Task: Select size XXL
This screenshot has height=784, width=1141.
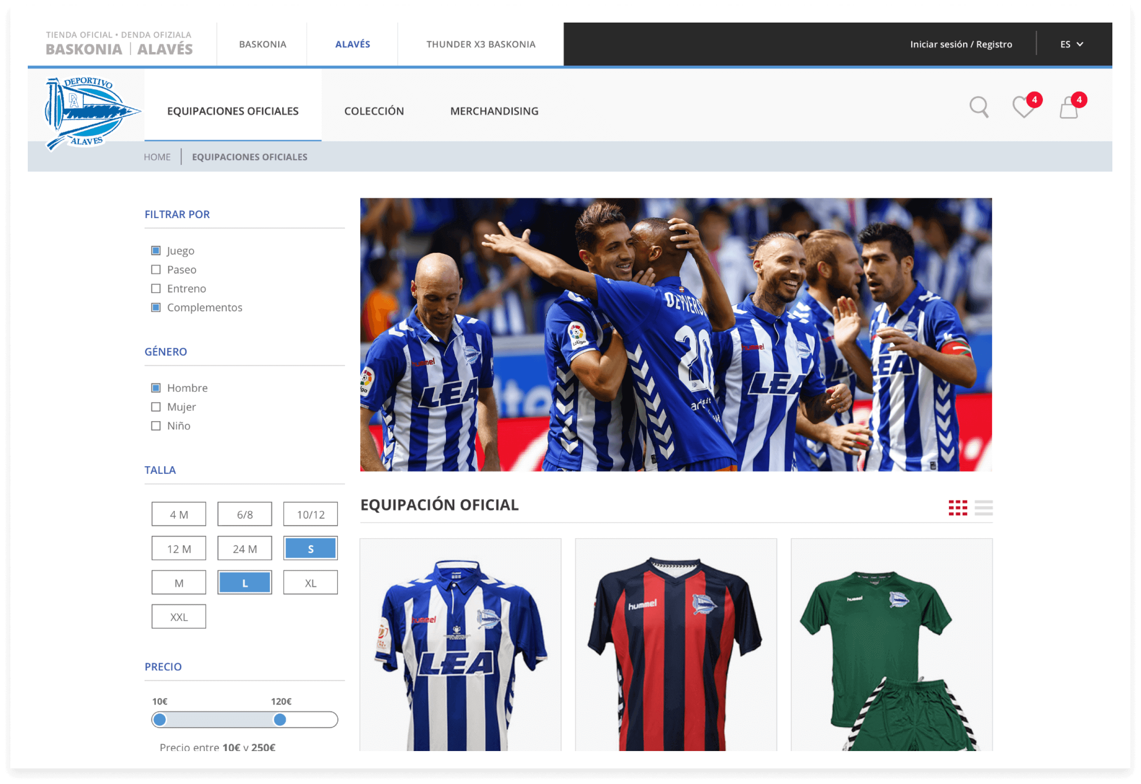Action: pos(179,617)
